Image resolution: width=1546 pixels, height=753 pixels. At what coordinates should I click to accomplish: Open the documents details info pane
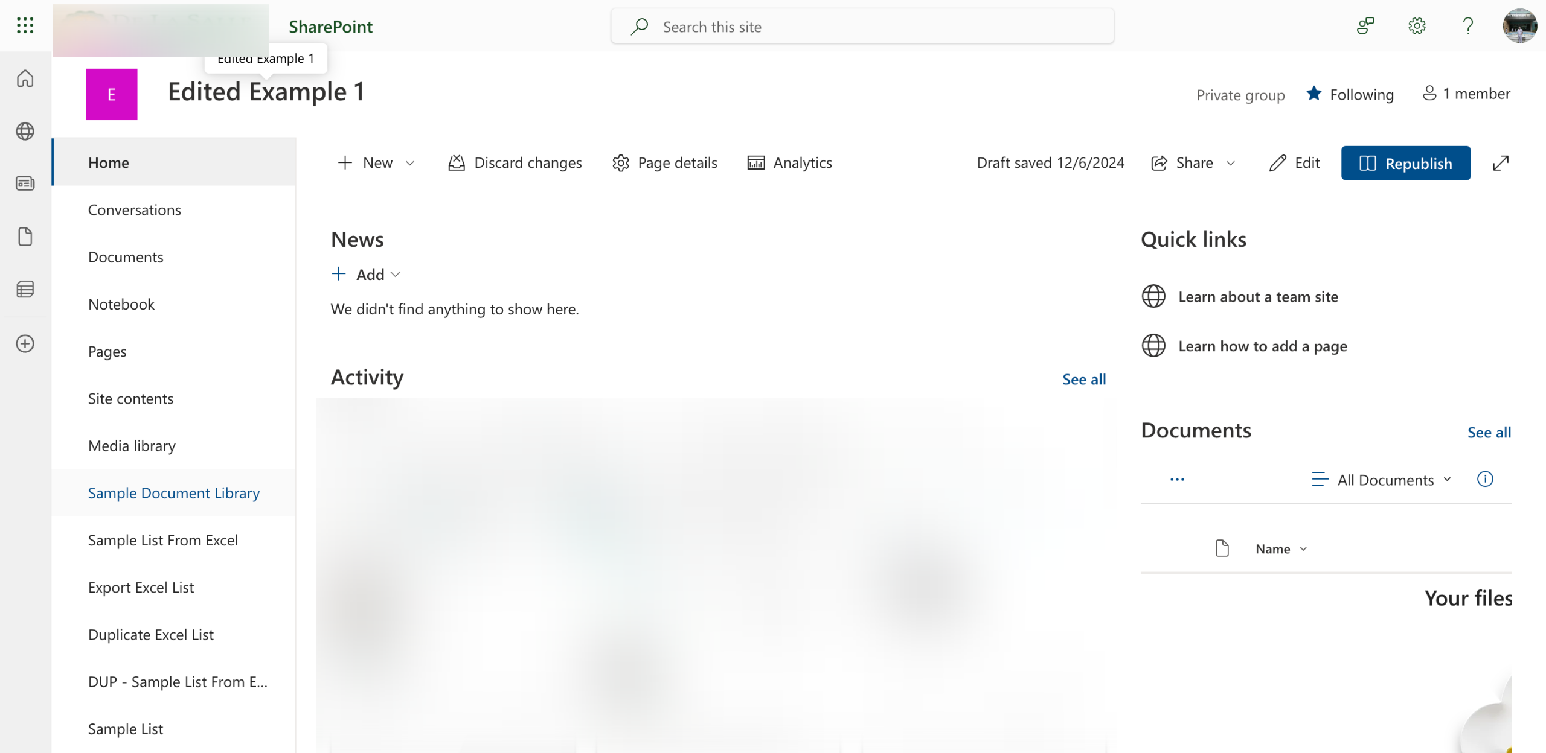(1484, 479)
